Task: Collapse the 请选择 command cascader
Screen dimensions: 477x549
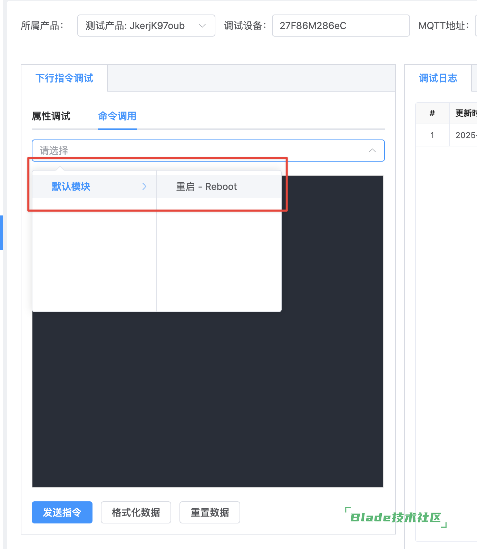Action: tap(208, 151)
